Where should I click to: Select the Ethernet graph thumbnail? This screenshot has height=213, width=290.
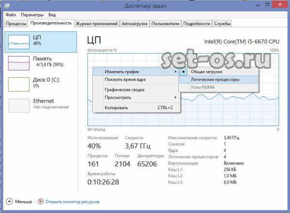coord(19,106)
